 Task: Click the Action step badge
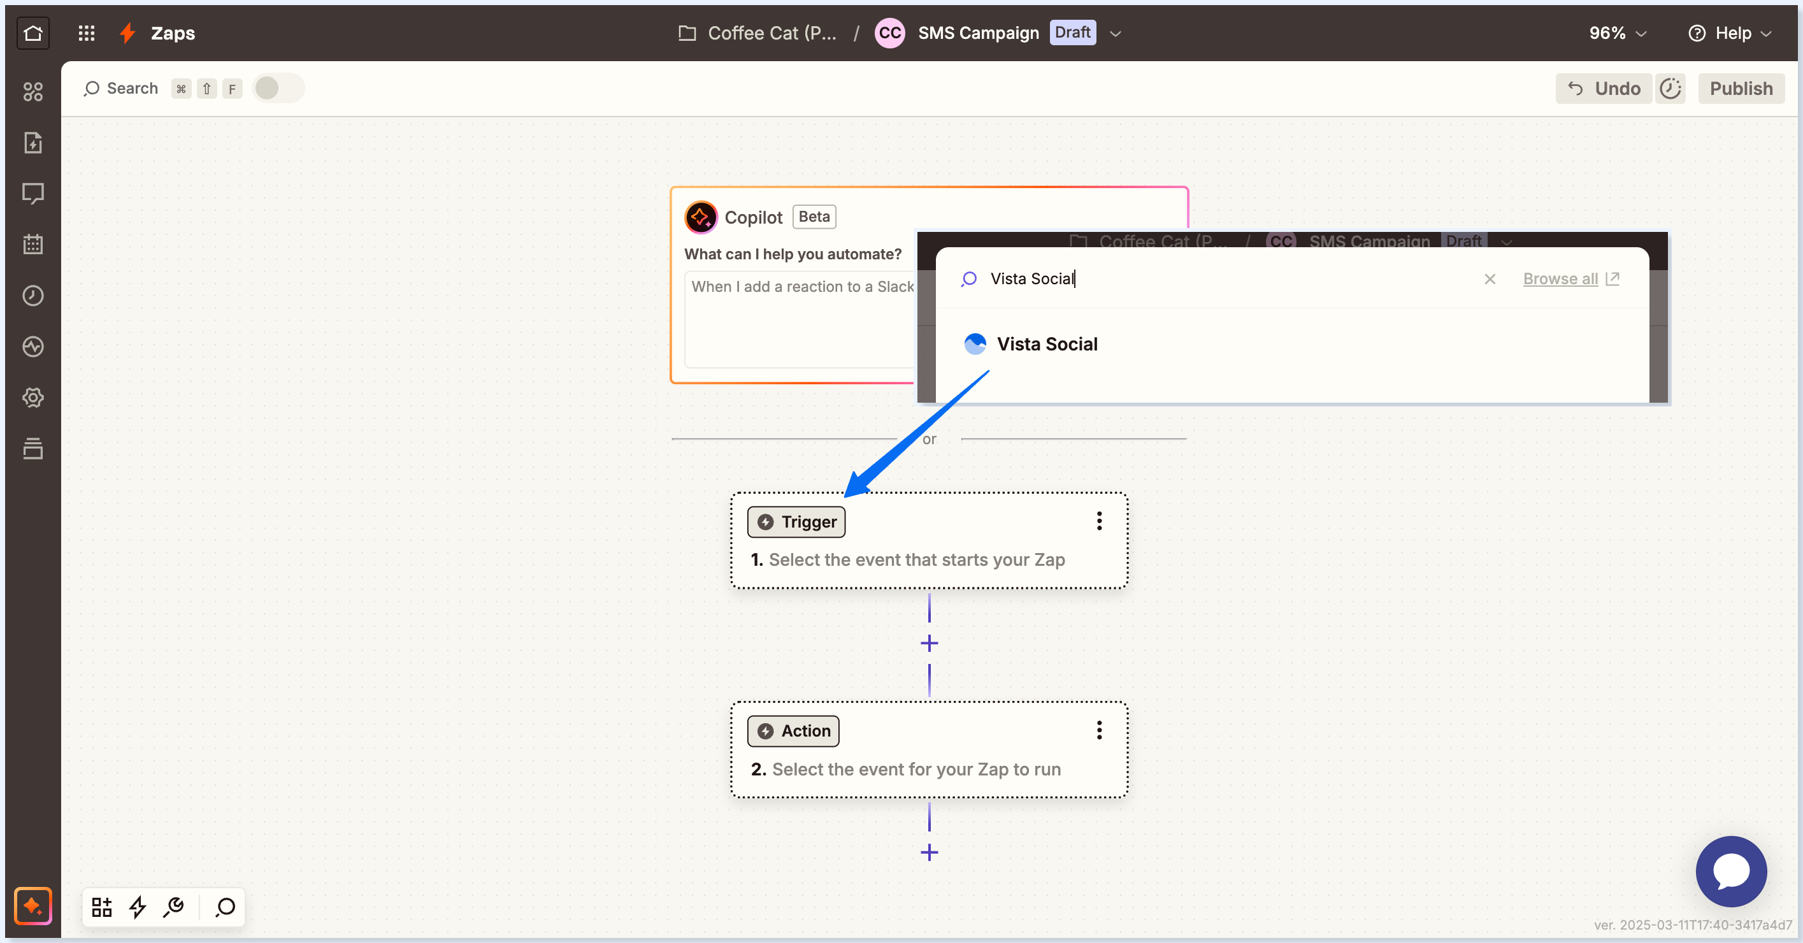(793, 731)
